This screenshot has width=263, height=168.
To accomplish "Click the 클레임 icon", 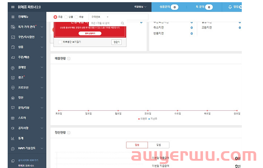I will tap(13, 68).
